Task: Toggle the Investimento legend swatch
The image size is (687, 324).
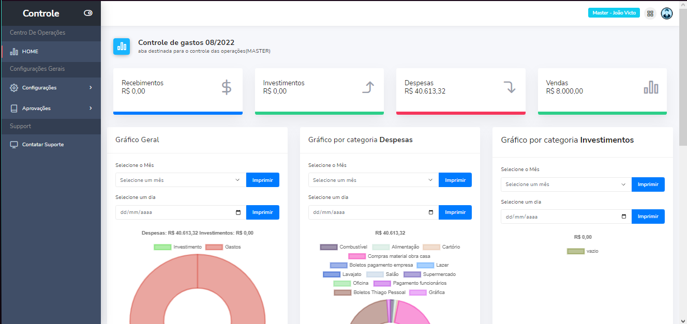Action: [x=162, y=247]
